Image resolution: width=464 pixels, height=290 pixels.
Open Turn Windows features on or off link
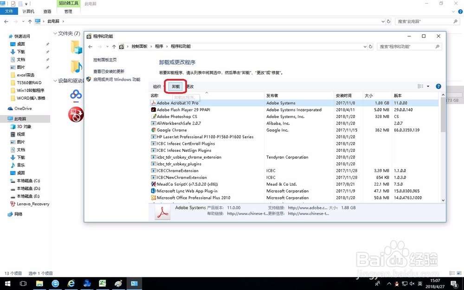click(116, 79)
